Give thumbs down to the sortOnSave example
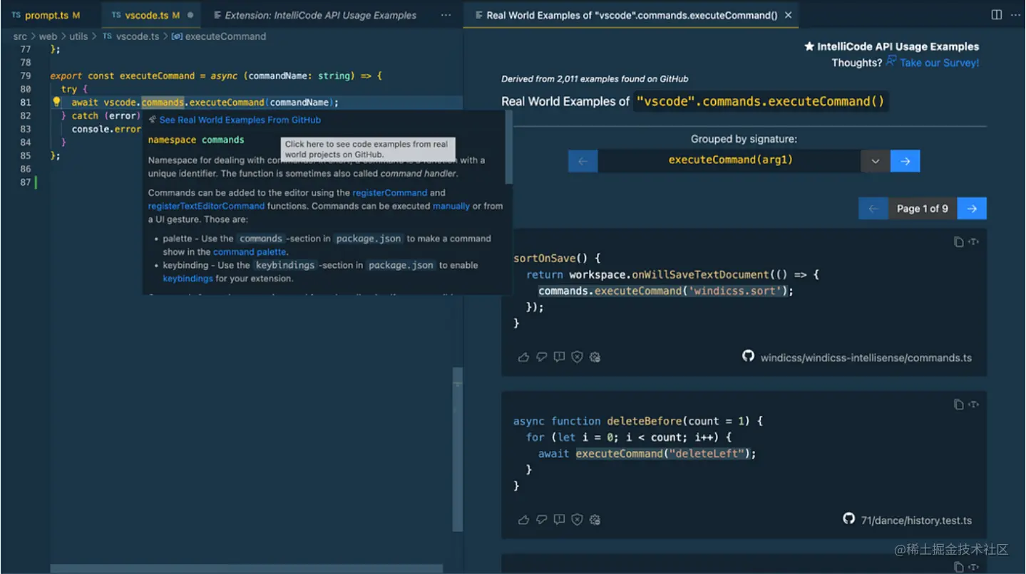The image size is (1026, 574). coord(541,358)
